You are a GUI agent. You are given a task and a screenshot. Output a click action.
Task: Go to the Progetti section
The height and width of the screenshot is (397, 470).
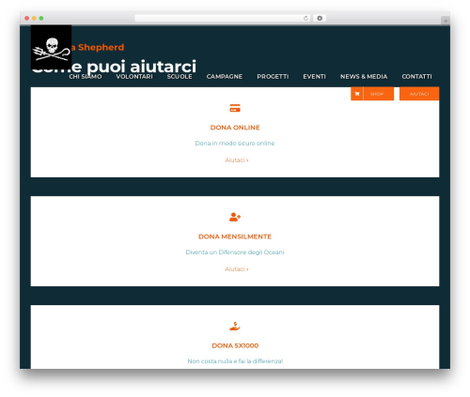coord(273,77)
